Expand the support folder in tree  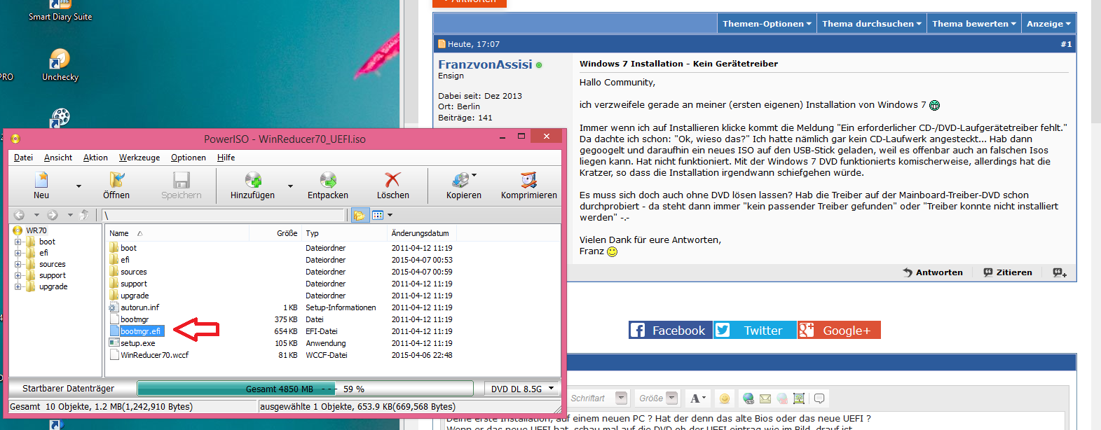18,275
